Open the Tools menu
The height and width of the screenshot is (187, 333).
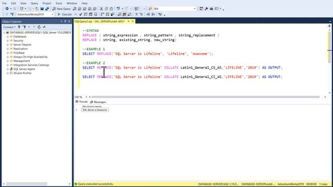point(59,3)
